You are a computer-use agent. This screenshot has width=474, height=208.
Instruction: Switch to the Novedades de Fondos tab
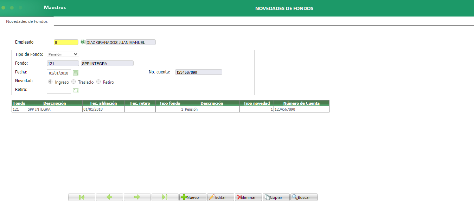[x=26, y=21]
